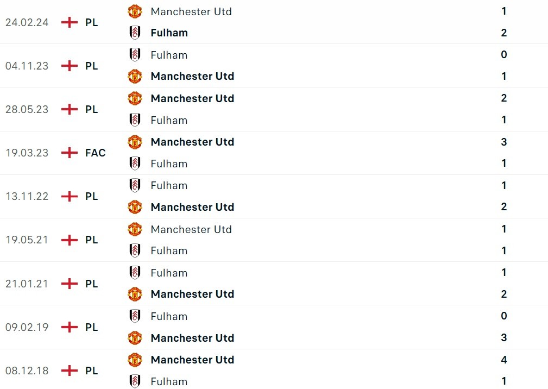Open Manchester Utd name in 21.01.21 match
The image size is (548, 389).
coord(192,294)
